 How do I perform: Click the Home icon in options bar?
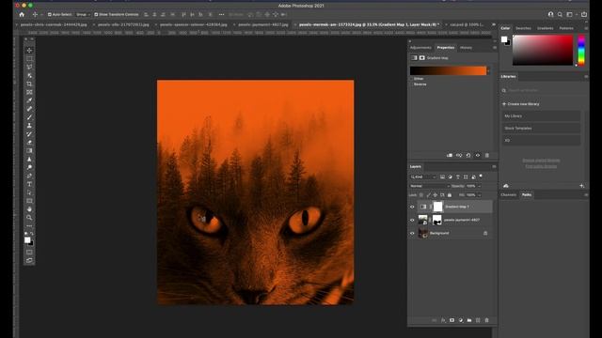[x=22, y=15]
